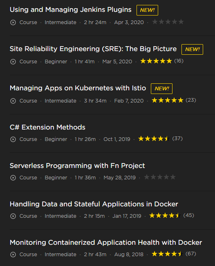Click the 1 hr 41m duration

85,62
